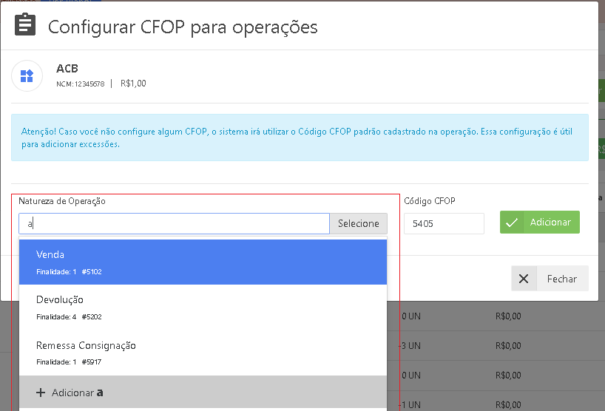Click the Código CFOP field showing 5405
605x411 pixels.
click(444, 223)
